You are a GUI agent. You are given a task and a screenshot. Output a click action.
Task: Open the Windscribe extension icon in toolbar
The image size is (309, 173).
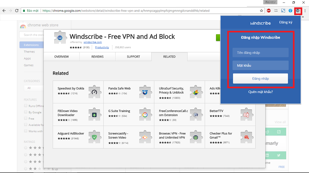point(298,11)
